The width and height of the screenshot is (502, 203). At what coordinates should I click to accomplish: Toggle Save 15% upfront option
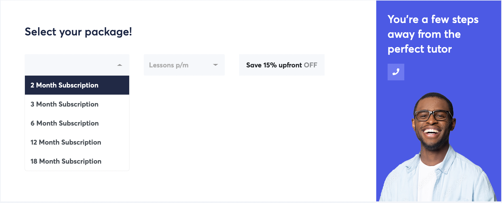pos(281,65)
